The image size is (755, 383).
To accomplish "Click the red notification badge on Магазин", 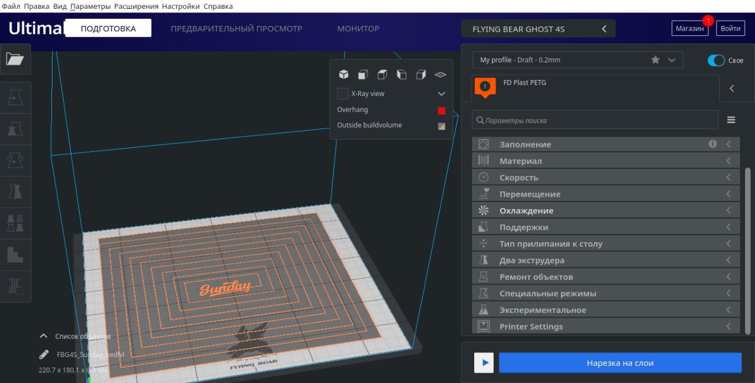I will (708, 20).
